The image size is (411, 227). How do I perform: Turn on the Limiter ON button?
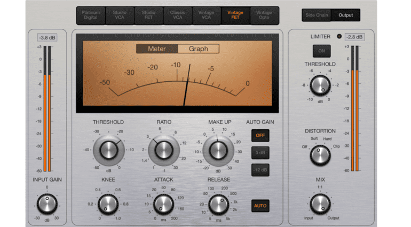(321, 51)
